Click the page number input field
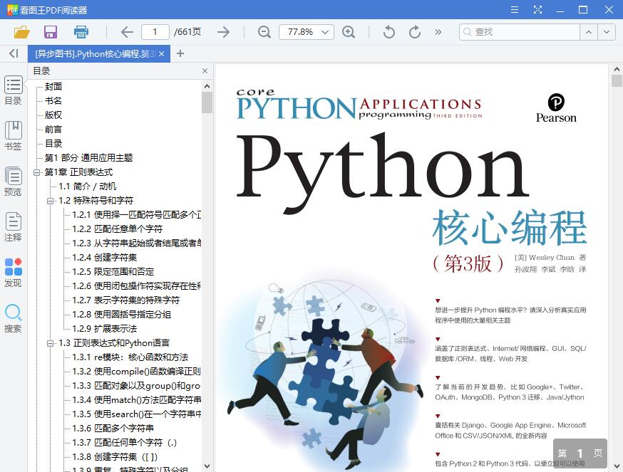Viewport: 623px width, 472px height. (155, 32)
